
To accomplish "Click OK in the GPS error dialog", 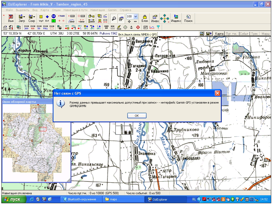I will tap(137, 115).
